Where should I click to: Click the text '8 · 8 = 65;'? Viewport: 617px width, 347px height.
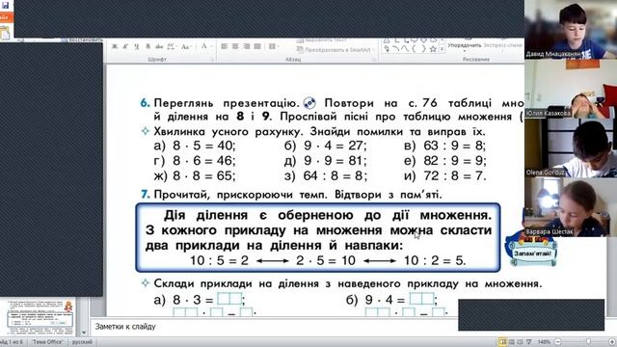[x=204, y=175]
